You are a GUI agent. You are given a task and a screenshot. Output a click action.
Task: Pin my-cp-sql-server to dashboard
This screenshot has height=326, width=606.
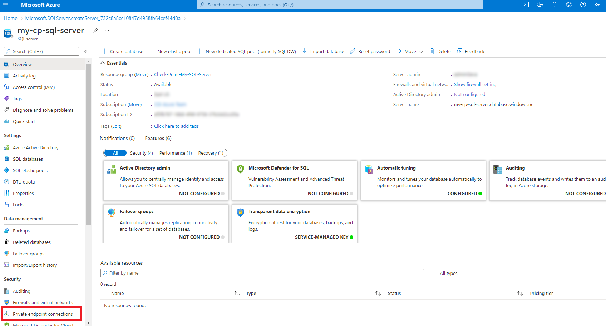pyautogui.click(x=95, y=30)
